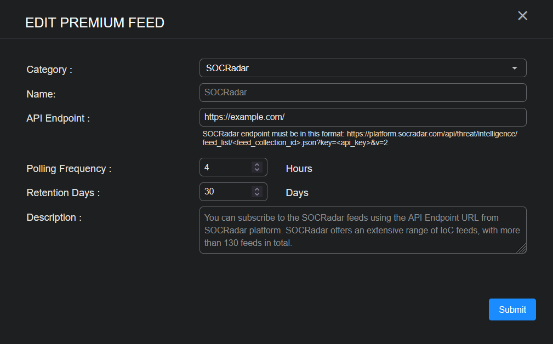The height and width of the screenshot is (344, 553).
Task: Click the Hours unit label
Action: coord(299,169)
